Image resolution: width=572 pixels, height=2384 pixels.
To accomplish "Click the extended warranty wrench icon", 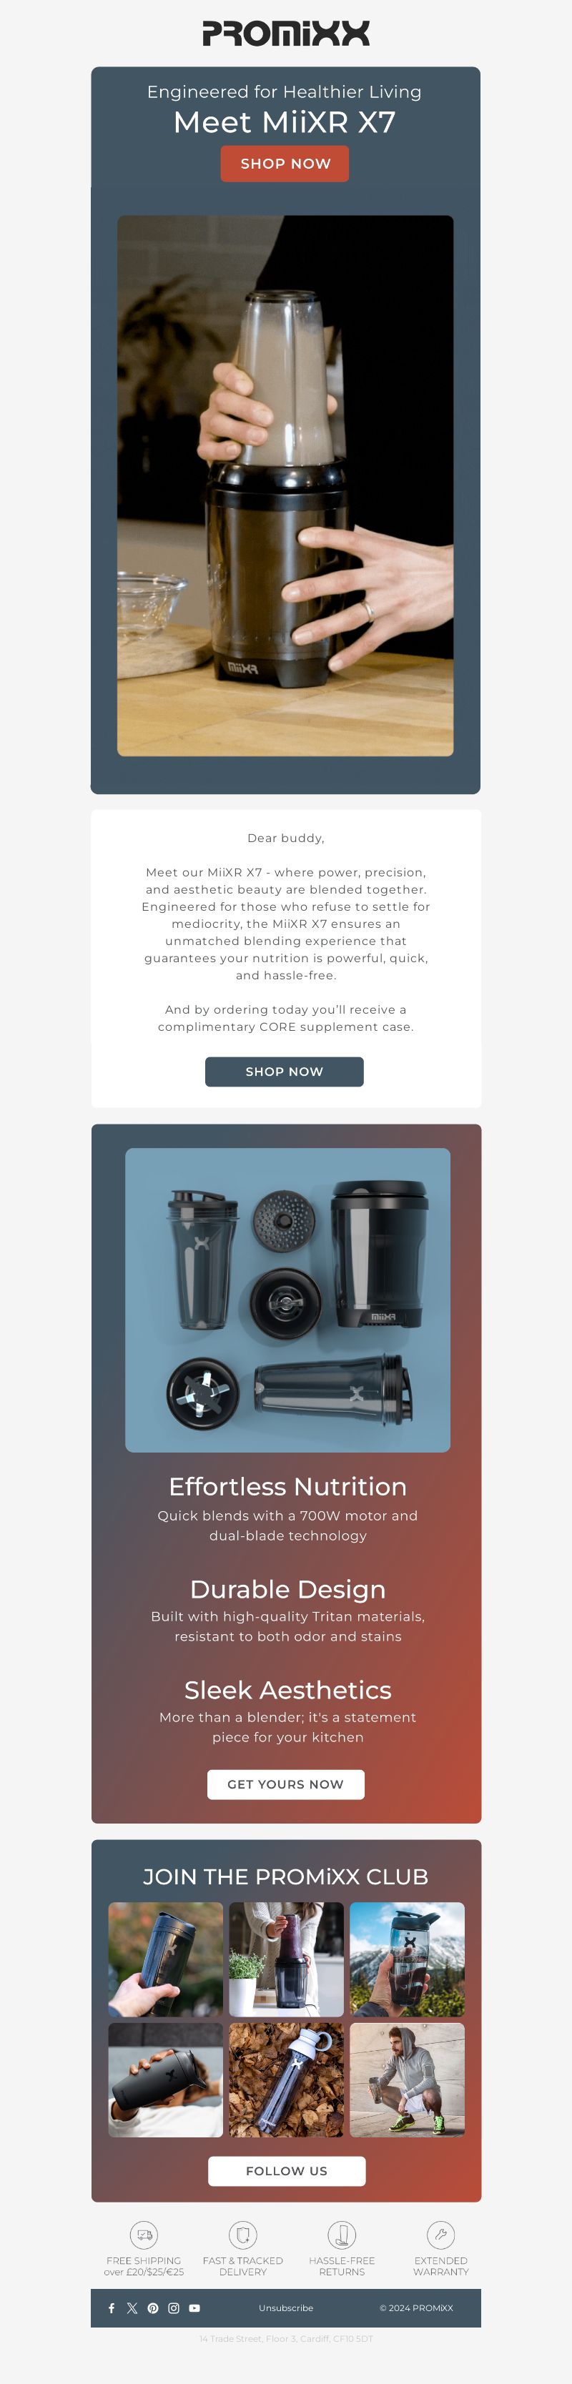I will 440,2234.
